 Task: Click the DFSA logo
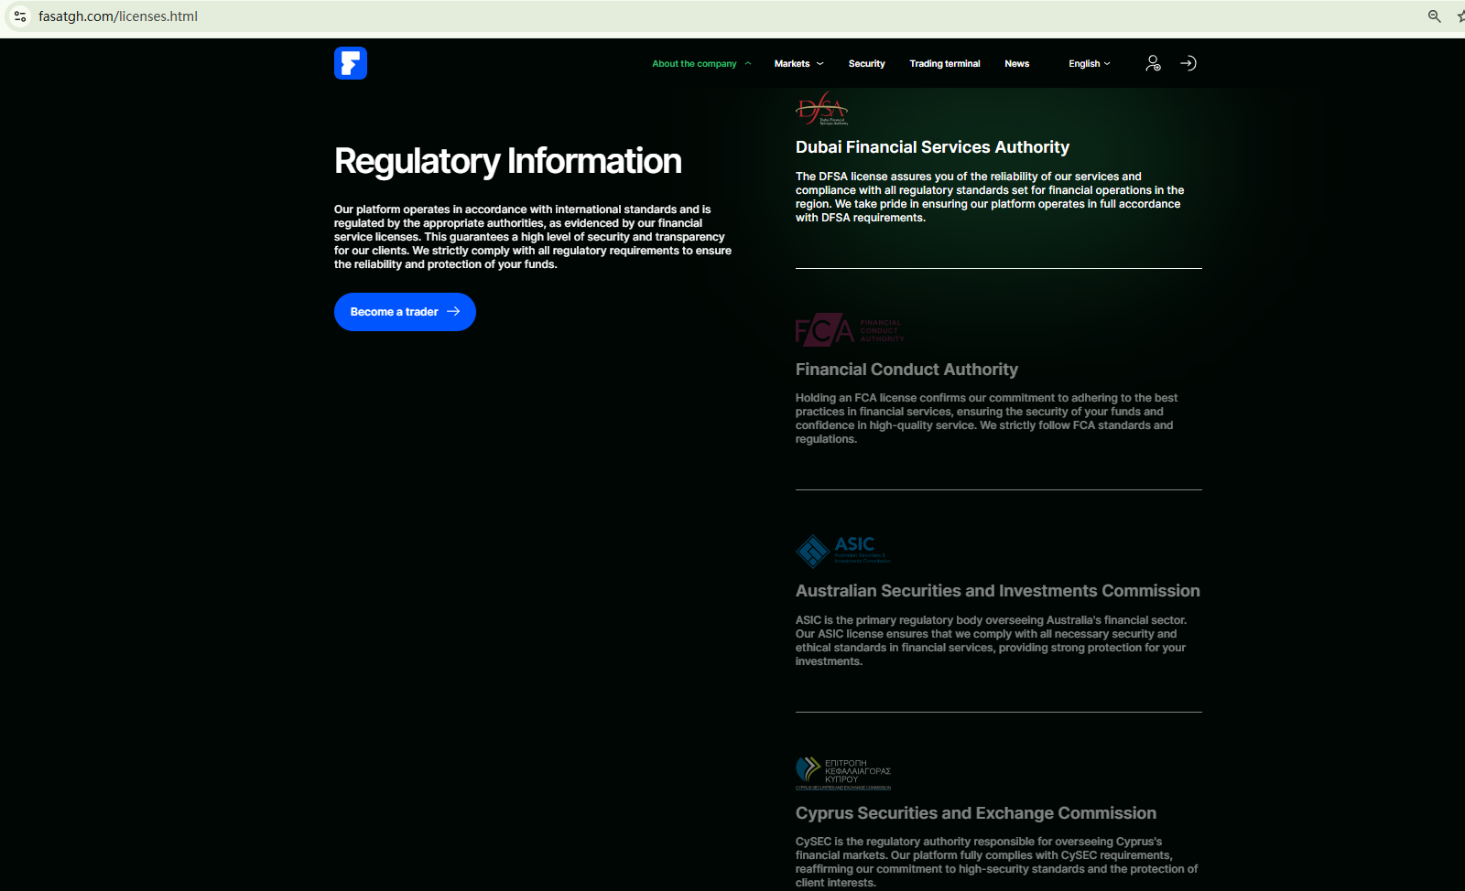(x=822, y=109)
